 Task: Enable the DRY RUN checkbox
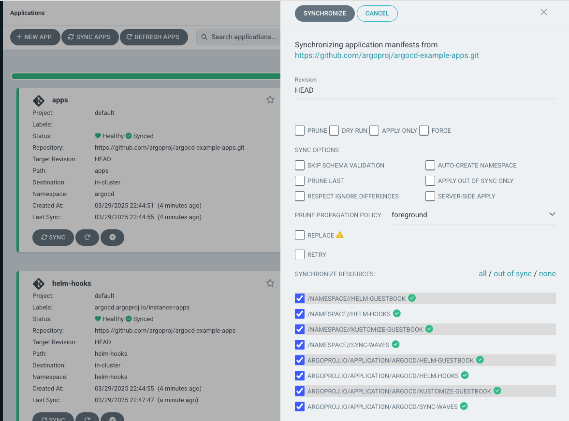click(334, 130)
